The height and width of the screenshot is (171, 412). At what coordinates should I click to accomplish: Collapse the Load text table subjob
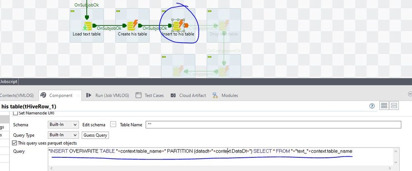73,11
